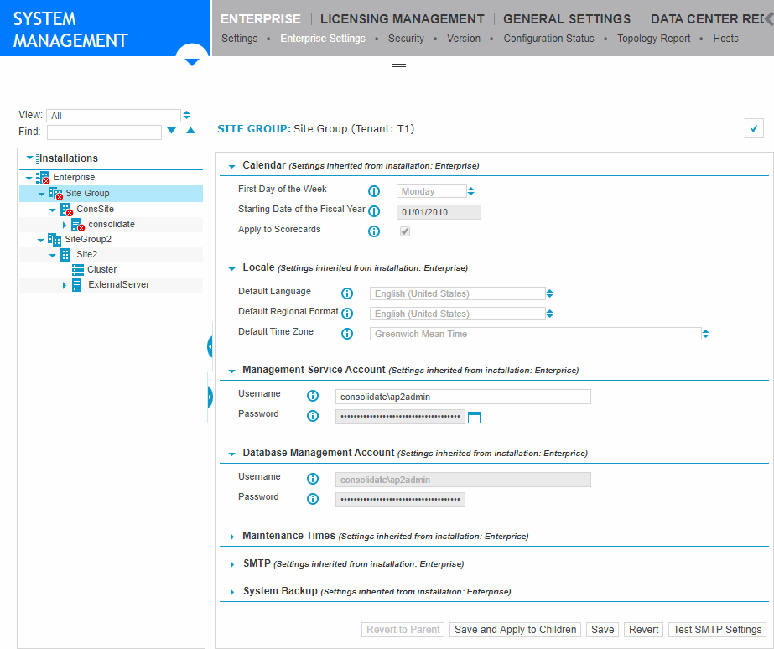This screenshot has height=649, width=774.
Task: Select the ExternalServer node icon
Action: coord(75,284)
